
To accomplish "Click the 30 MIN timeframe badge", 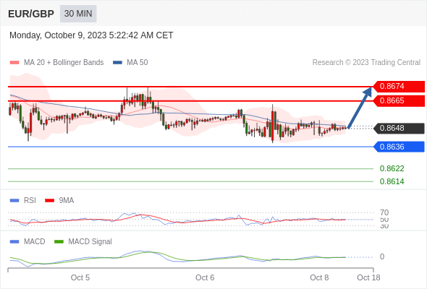I will (78, 14).
